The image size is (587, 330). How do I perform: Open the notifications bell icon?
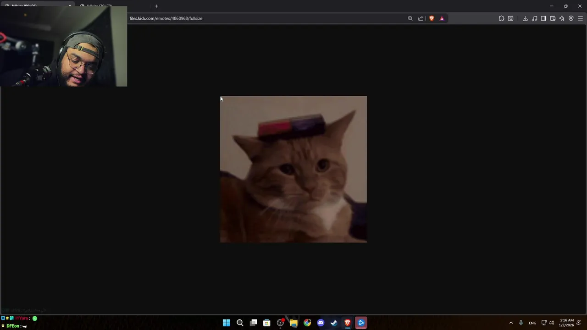coord(579,323)
